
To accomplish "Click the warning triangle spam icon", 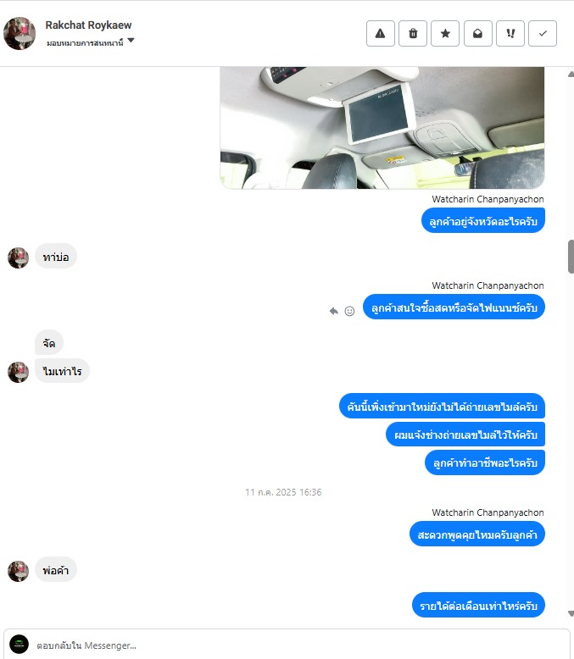I will point(380,33).
